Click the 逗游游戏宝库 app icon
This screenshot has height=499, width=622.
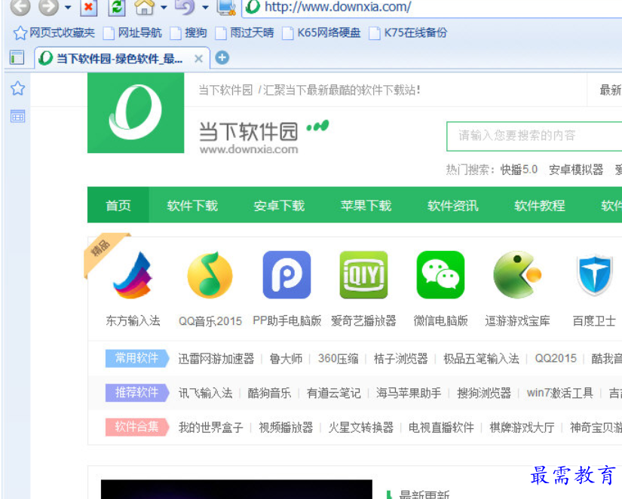(518, 275)
